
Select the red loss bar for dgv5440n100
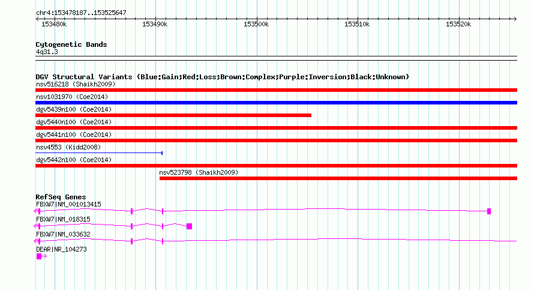click(x=276, y=128)
